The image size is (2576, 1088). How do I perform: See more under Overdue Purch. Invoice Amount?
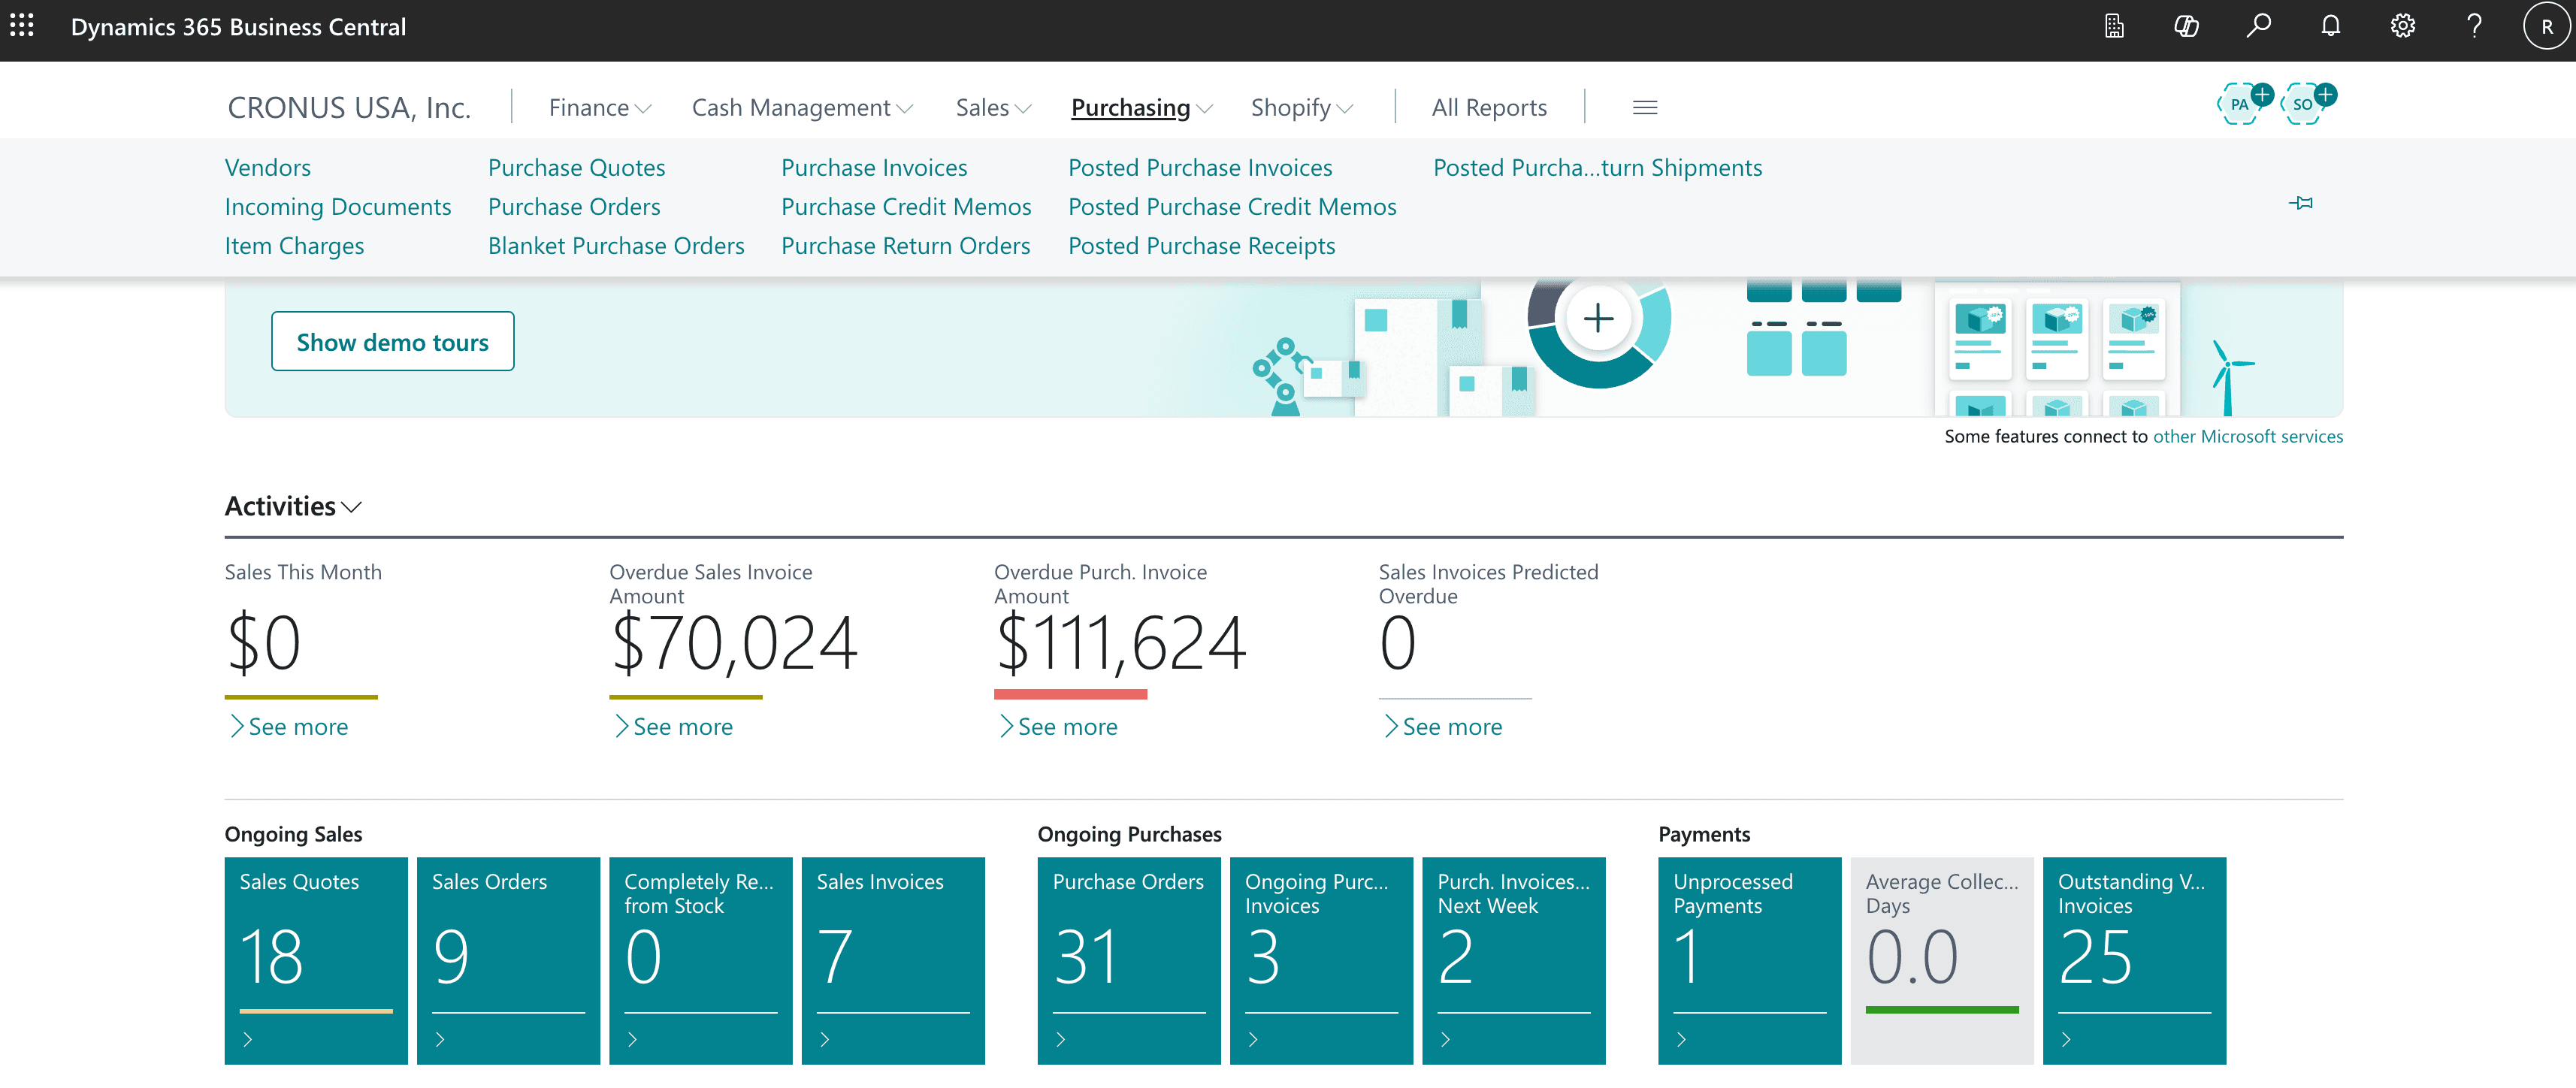pyautogui.click(x=1059, y=727)
